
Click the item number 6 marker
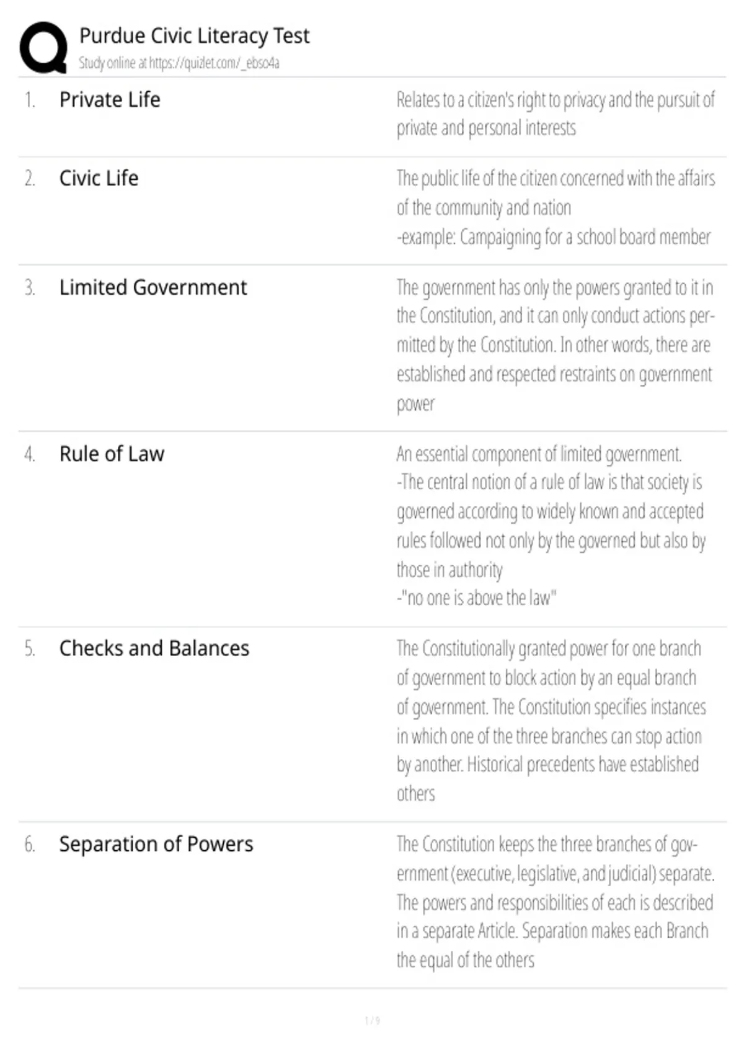click(30, 845)
